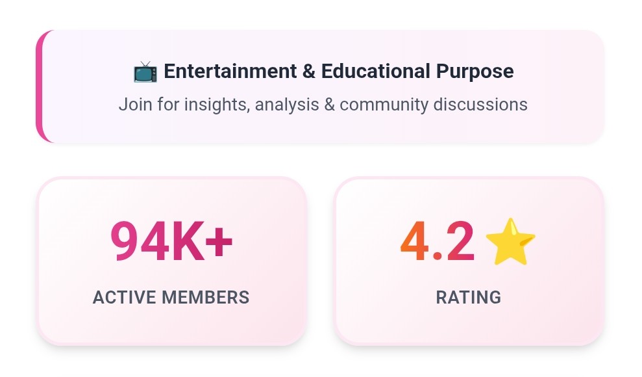The height and width of the screenshot is (377, 642).
Task: Click the word "Educational" in the heading
Action: click(373, 71)
